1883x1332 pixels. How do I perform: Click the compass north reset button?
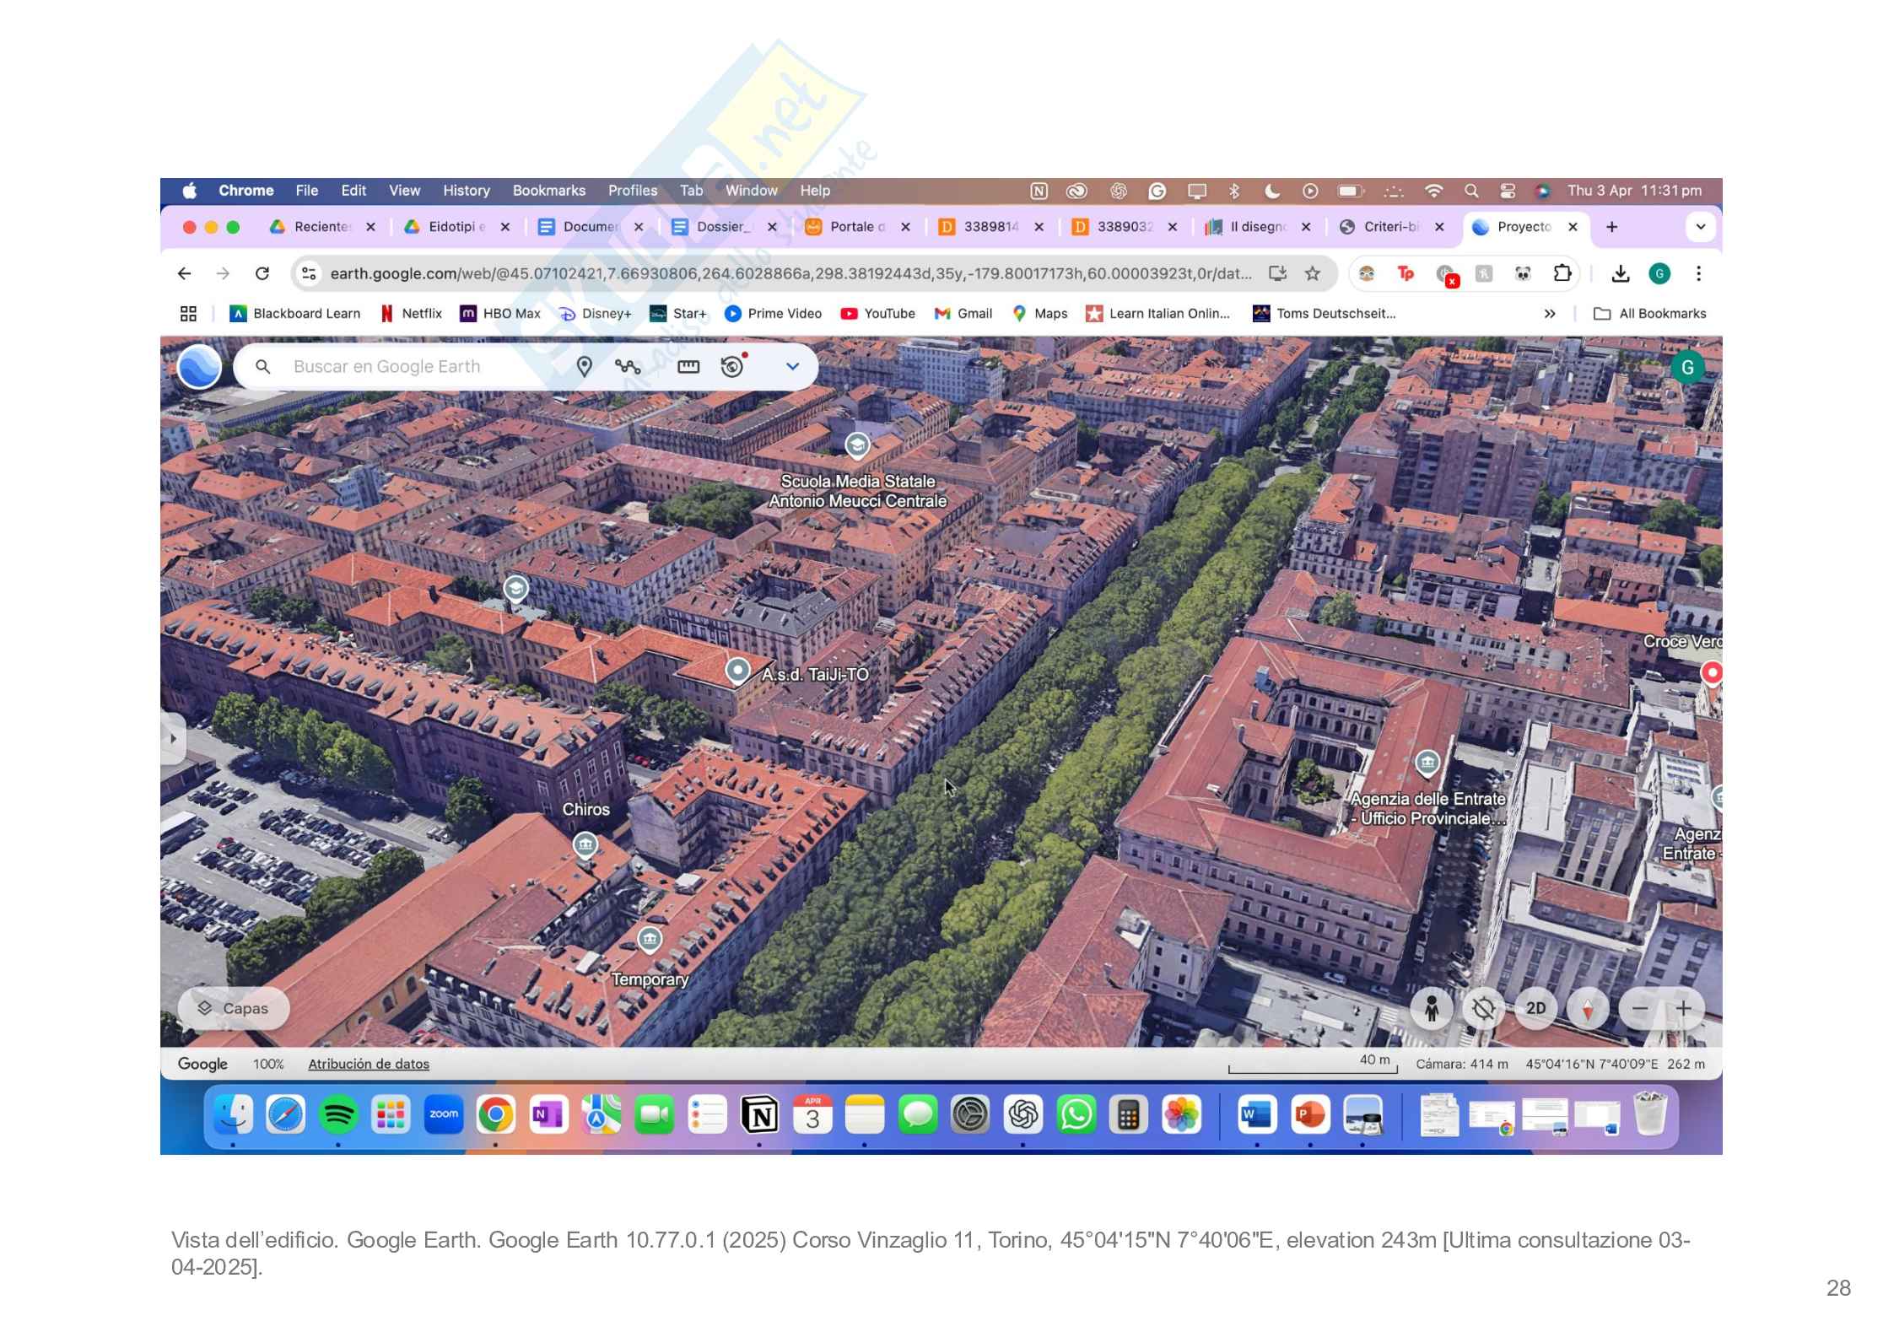(x=1588, y=1008)
